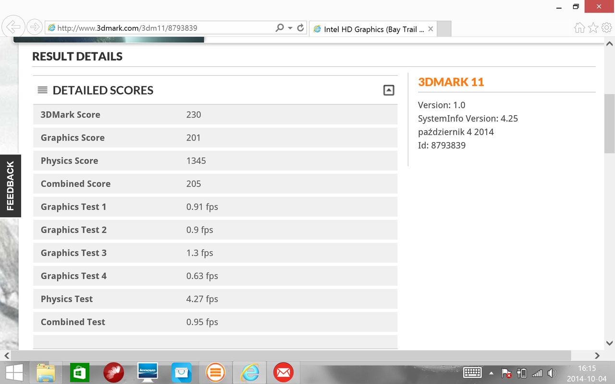This screenshot has width=615, height=384.
Task: Open the browser Tools gear menu
Action: click(606, 28)
